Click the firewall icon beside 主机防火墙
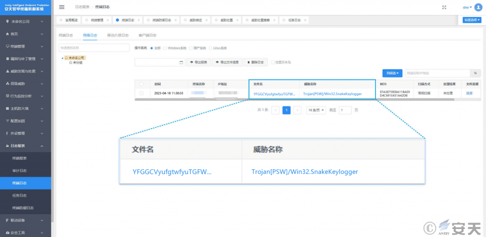The width and height of the screenshot is (486, 237). pos(8,109)
